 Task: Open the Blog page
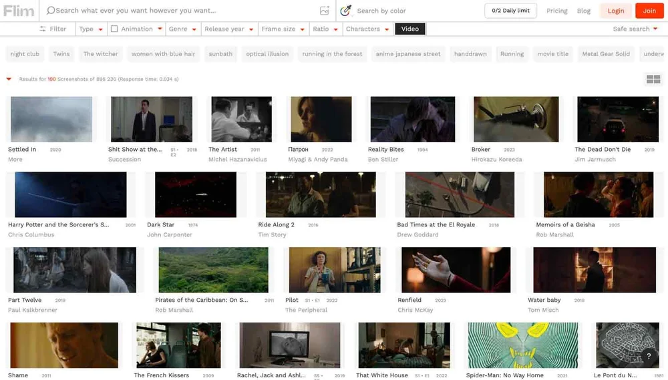[x=584, y=11]
